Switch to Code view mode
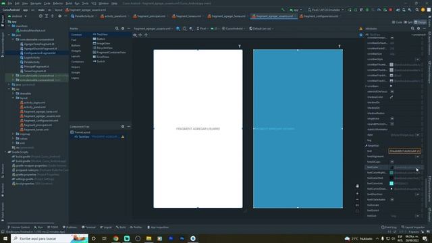 click(x=397, y=22)
